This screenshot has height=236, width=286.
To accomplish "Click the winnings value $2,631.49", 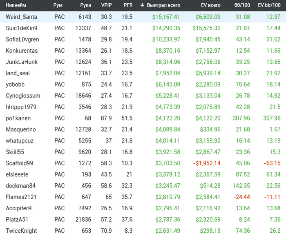I will tap(168, 231).
